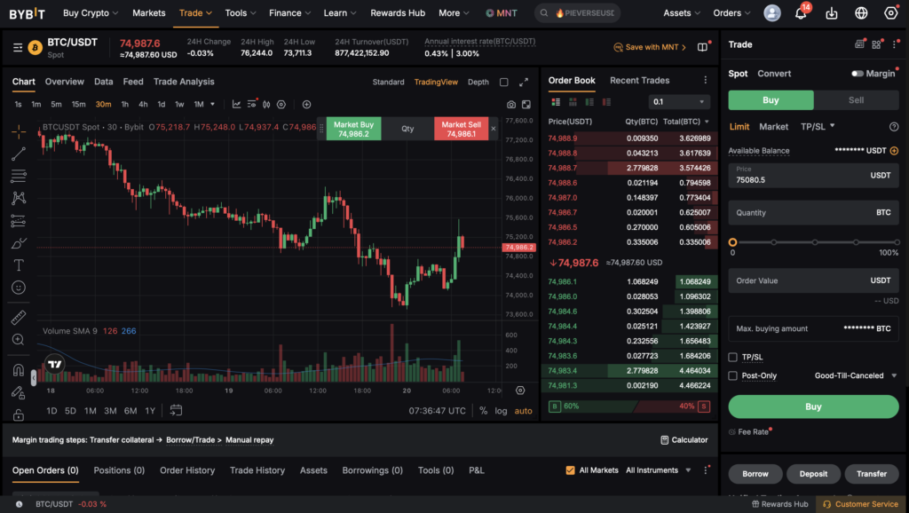The height and width of the screenshot is (513, 909).
Task: Enable the TP/SL checkbox
Action: click(733, 357)
